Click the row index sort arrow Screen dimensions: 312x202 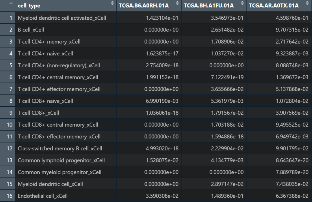coord(11,3)
